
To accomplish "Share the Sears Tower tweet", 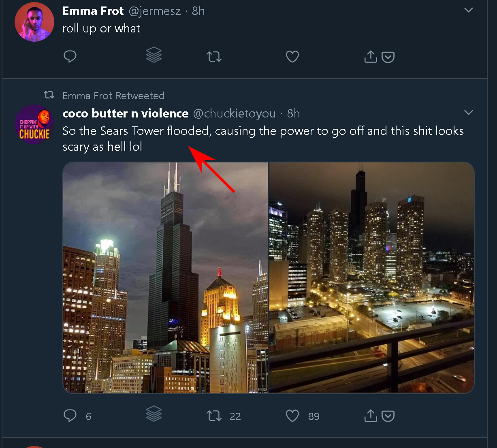I will [371, 416].
